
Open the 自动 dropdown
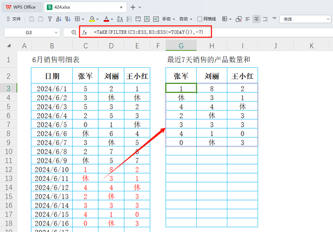click(x=186, y=19)
